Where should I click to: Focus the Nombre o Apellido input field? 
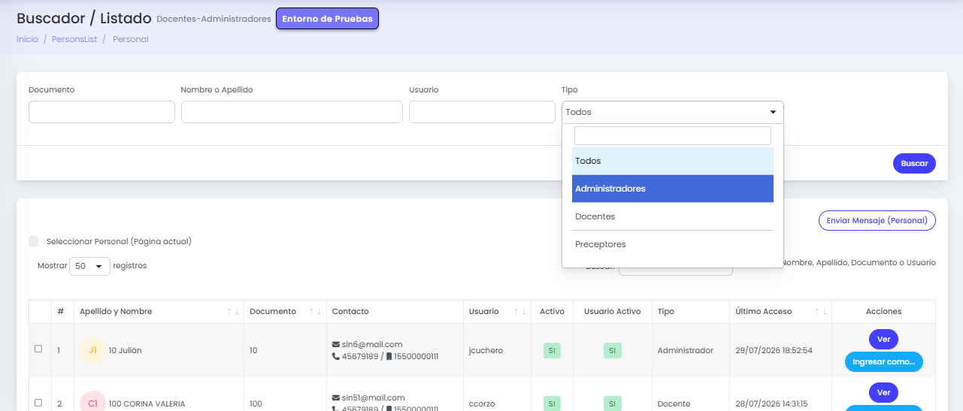click(x=292, y=112)
